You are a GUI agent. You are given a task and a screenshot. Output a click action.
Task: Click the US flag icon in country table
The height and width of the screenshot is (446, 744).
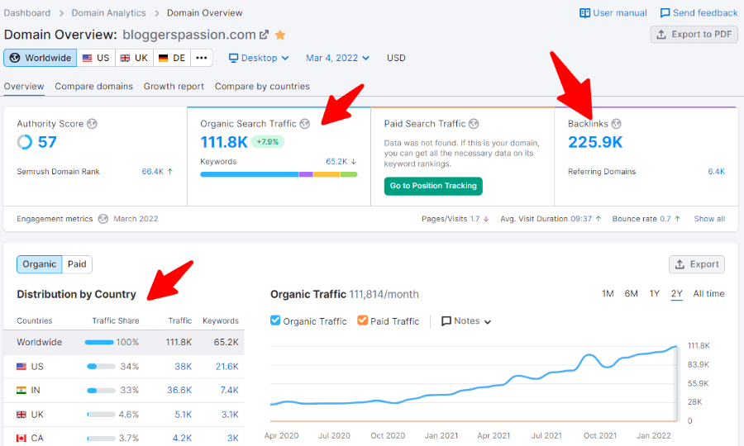coord(21,367)
